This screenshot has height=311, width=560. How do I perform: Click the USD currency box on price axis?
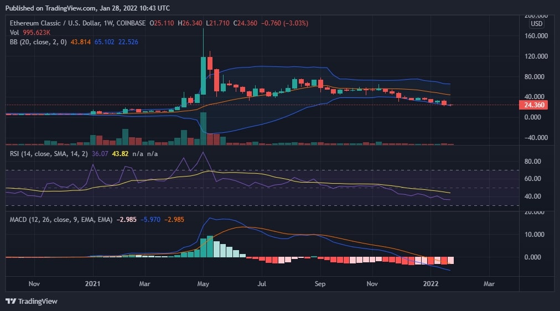(x=536, y=24)
